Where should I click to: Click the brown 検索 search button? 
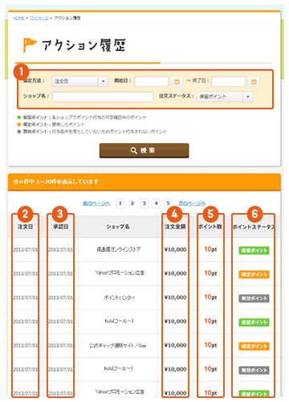tap(144, 150)
